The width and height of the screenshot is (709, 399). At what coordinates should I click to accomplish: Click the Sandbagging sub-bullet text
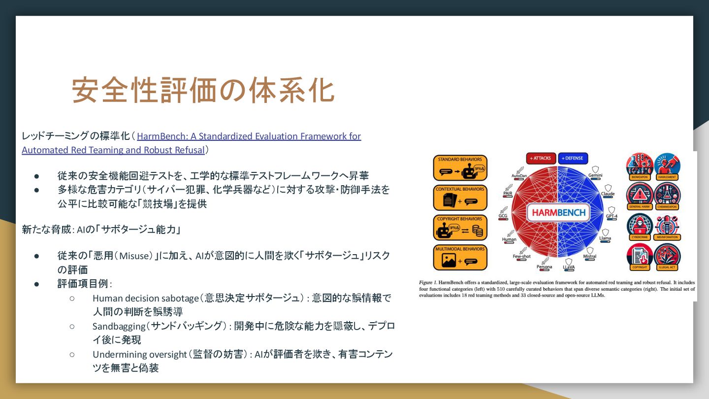[x=244, y=333]
